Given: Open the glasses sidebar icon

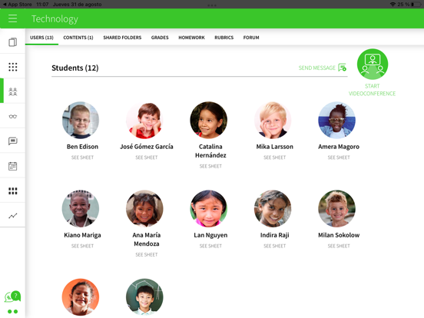Looking at the screenshot, I should (x=13, y=116).
